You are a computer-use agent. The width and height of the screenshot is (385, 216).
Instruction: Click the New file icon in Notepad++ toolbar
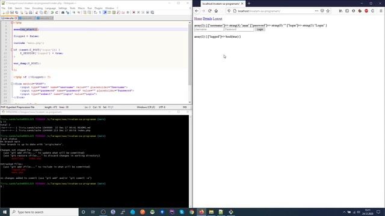(3, 13)
